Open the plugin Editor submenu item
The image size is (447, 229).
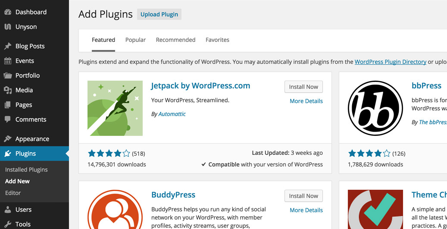tap(13, 193)
